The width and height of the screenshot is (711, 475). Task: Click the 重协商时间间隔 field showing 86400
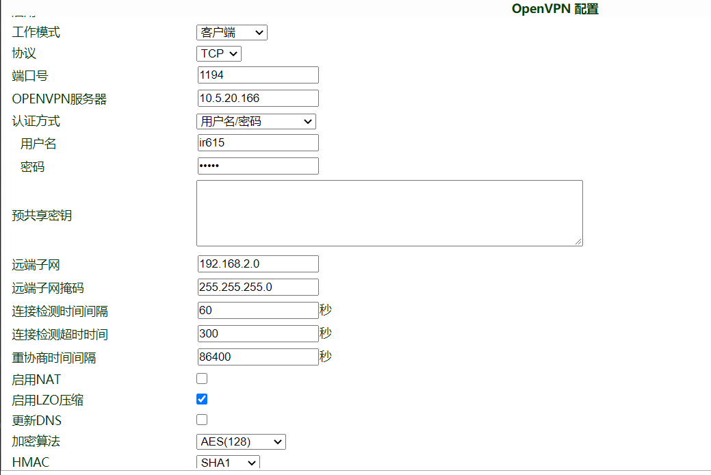257,357
